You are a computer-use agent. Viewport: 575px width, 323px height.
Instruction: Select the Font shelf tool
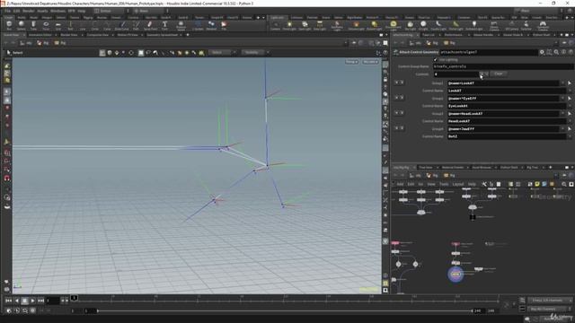pos(164,25)
